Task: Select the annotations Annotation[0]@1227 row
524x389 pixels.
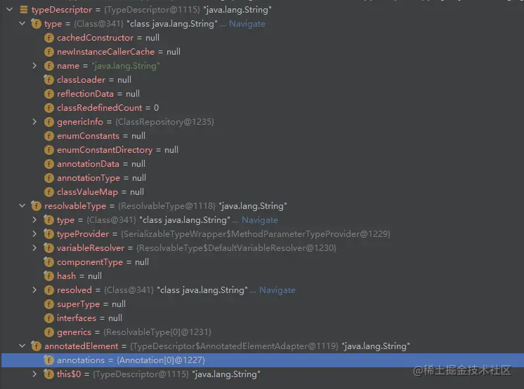Action: [x=262, y=360]
